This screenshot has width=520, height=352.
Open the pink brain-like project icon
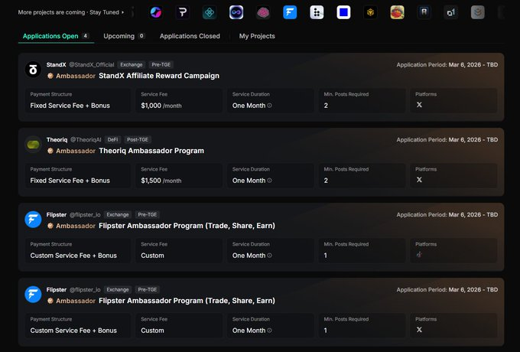coord(263,12)
